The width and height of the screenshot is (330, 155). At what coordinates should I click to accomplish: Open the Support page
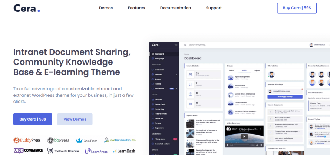coord(214,8)
